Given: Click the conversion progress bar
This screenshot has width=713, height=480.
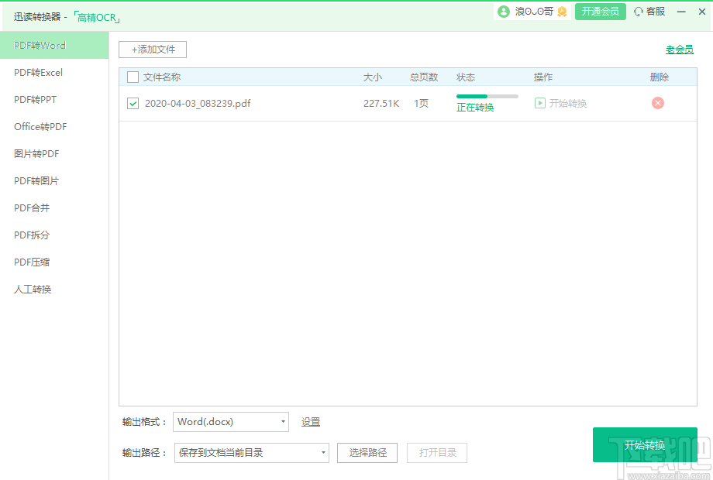Looking at the screenshot, I should coord(487,97).
